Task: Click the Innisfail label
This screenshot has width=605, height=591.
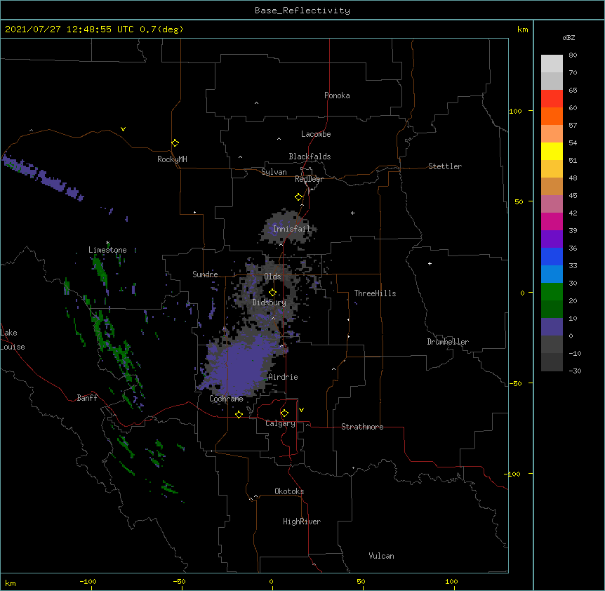Action: click(x=292, y=229)
